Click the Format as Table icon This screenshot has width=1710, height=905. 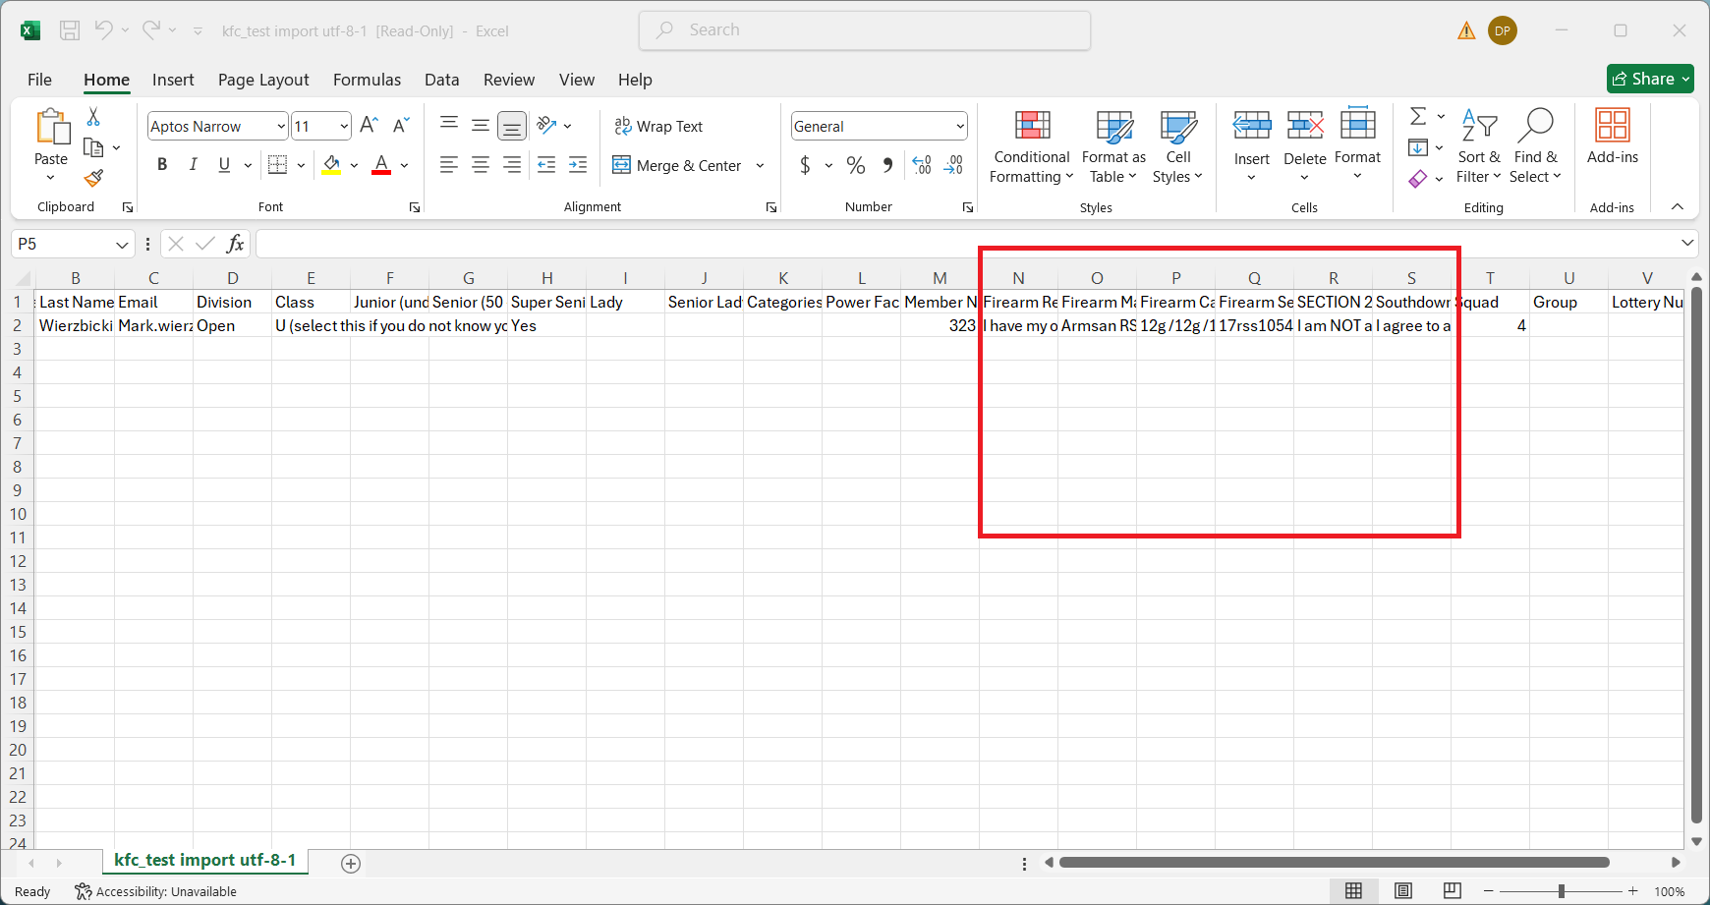[1113, 127]
